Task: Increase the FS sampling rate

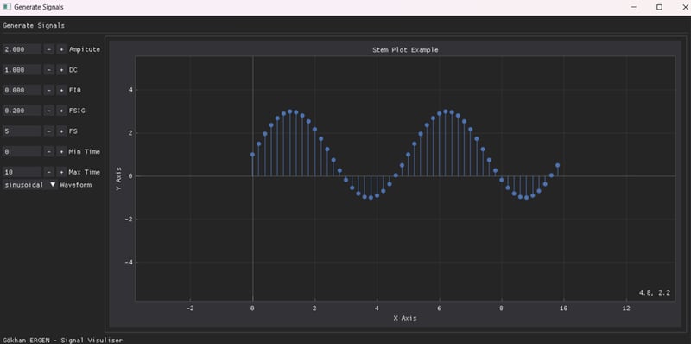Action: (61, 131)
